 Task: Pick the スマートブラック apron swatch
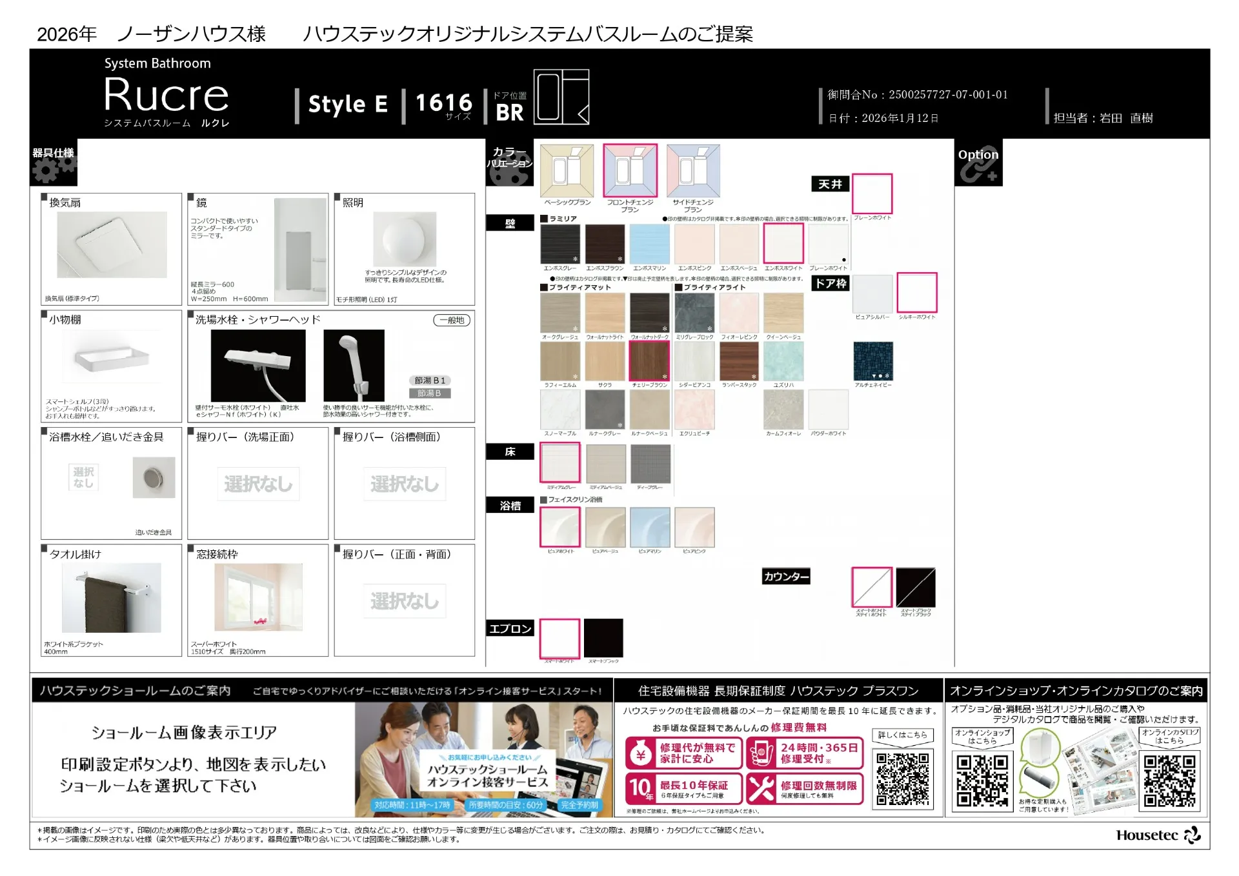(603, 639)
